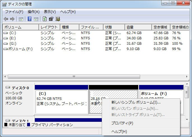Click the 99 % free percentage cell
The width and height of the screenshot is (192, 137).
point(176,49)
